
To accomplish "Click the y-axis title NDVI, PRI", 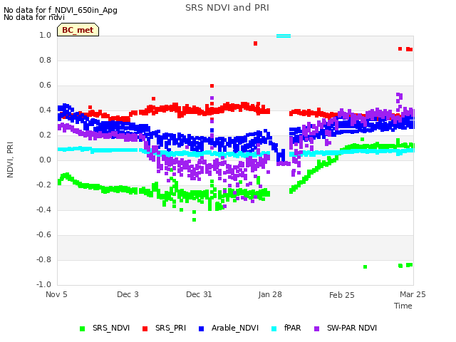I will coord(10,160).
